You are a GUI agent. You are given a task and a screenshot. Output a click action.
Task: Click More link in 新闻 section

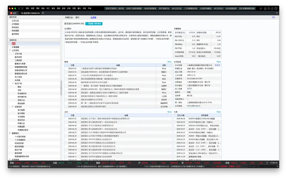[x=169, y=62]
